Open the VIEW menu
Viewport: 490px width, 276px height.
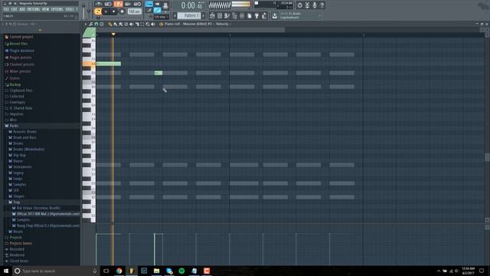(46, 9)
